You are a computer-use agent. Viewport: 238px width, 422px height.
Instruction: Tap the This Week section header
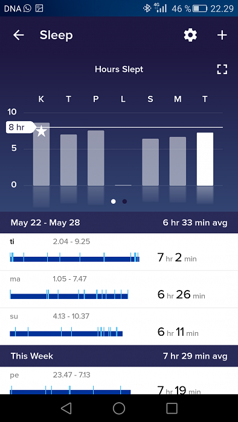119,356
